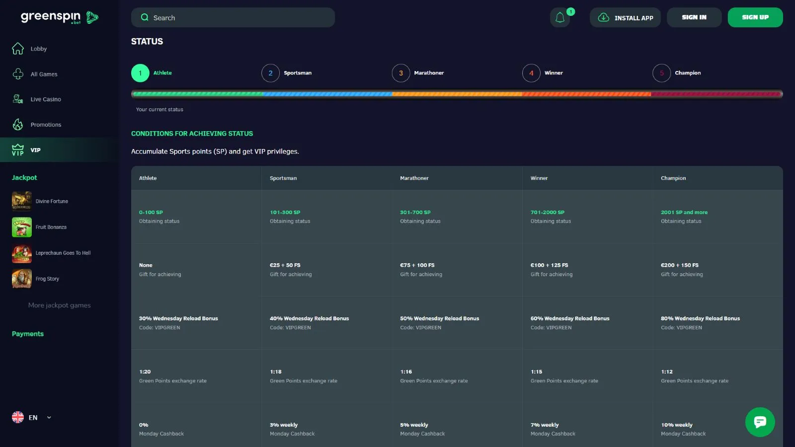Image resolution: width=795 pixels, height=447 pixels.
Task: Select the VIP crown icon
Action: (18, 150)
